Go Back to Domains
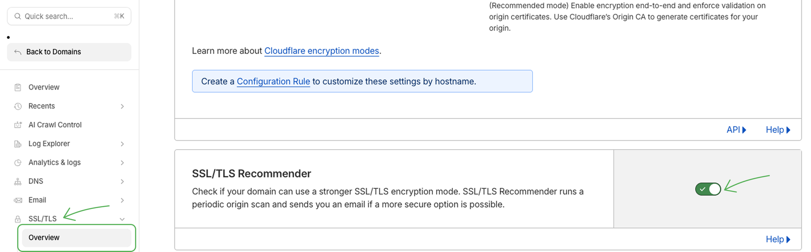The width and height of the screenshot is (811, 252). pos(53,52)
